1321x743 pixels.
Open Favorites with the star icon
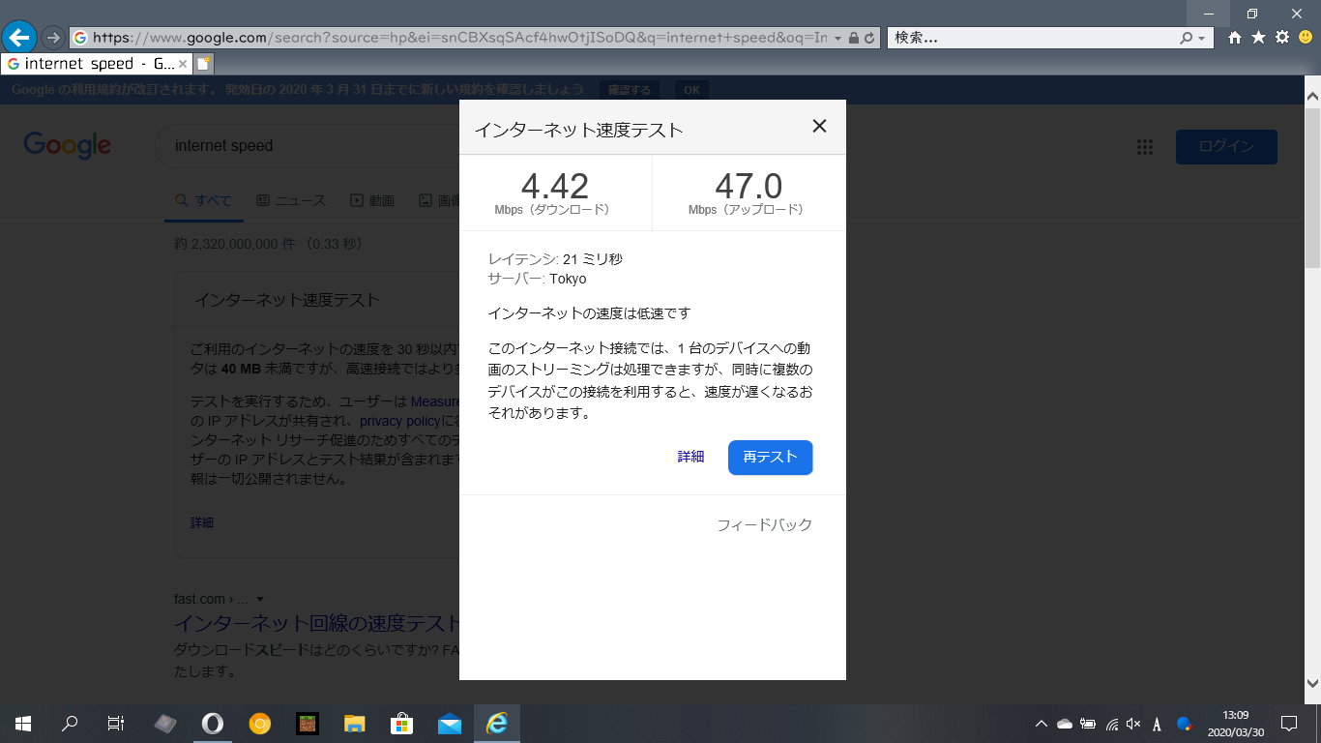[x=1258, y=38]
